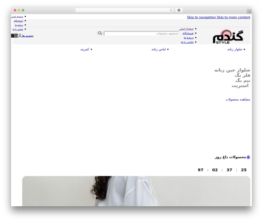Click the round extension icon beside address bar
This screenshot has width=263, height=222.
[179, 10]
